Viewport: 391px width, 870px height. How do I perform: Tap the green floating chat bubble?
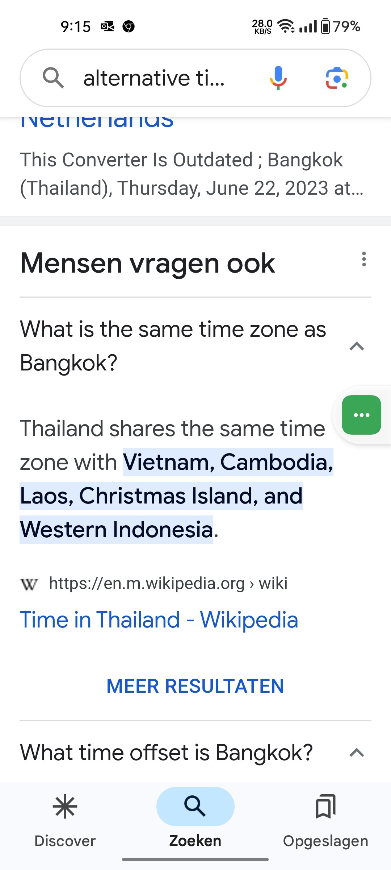(x=361, y=415)
